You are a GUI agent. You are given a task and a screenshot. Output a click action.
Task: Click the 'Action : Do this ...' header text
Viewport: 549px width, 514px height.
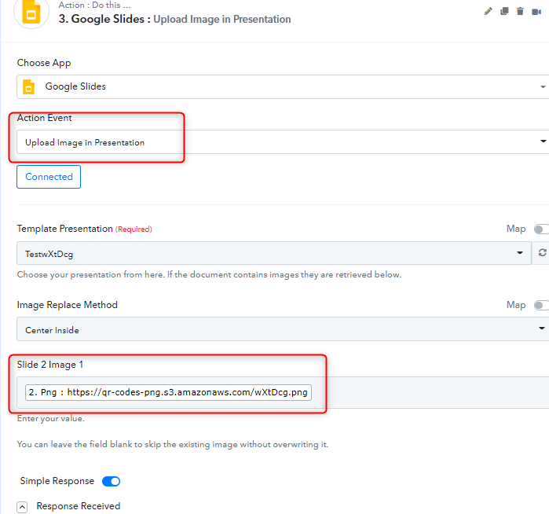click(x=94, y=5)
